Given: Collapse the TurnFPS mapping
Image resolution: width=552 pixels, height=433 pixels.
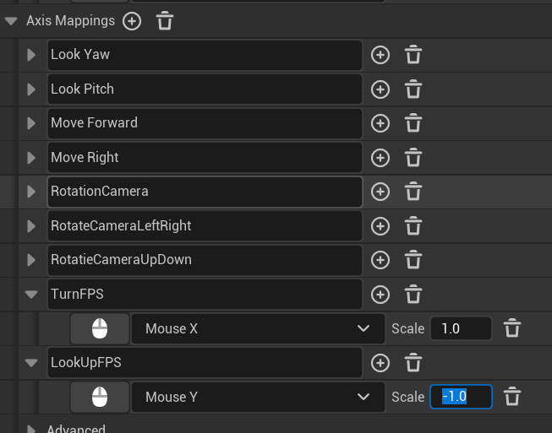Looking at the screenshot, I should pyautogui.click(x=32, y=295).
